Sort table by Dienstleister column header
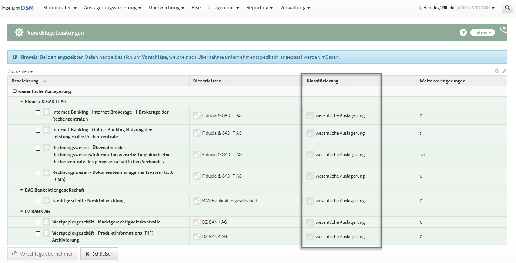516x263 pixels. pyautogui.click(x=207, y=81)
